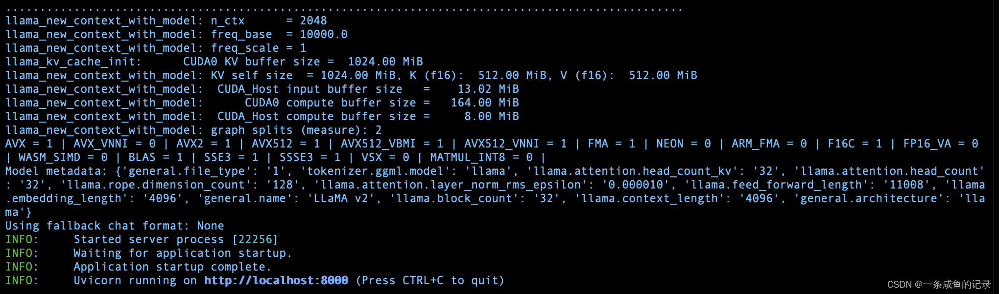Image resolution: width=999 pixels, height=294 pixels.
Task: Click the 'CUDA_Host input buffer size' text
Action: click(309, 89)
